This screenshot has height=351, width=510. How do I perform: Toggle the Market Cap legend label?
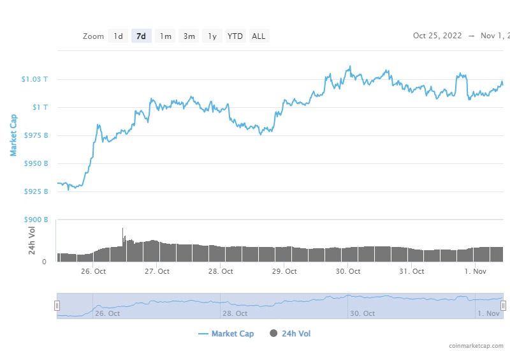pos(232,333)
